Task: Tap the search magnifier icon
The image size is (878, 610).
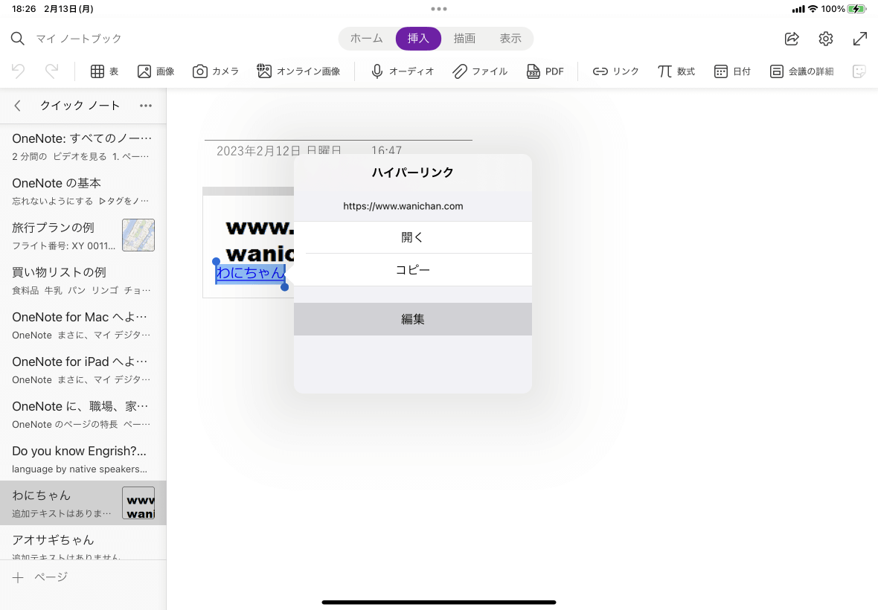Action: click(x=17, y=39)
